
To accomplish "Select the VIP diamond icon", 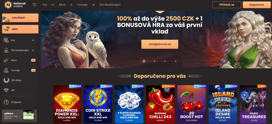I will [6, 90].
